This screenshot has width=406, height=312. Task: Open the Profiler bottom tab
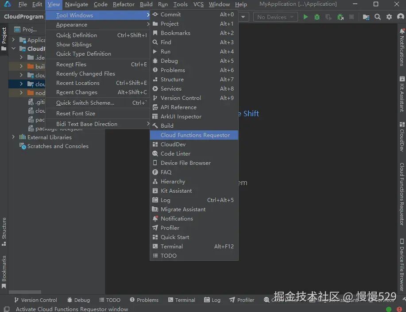point(242,300)
